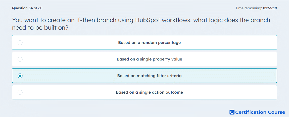
Task: Click the "Question 54" counter label
Action: [22, 8]
